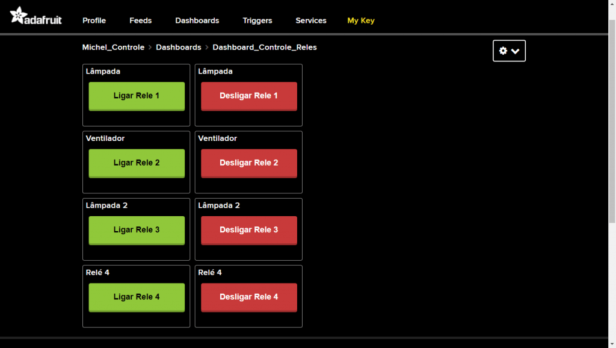This screenshot has width=616, height=348.
Task: Click the Relé 4 title above Ligar Rele 4
Action: [x=97, y=273]
